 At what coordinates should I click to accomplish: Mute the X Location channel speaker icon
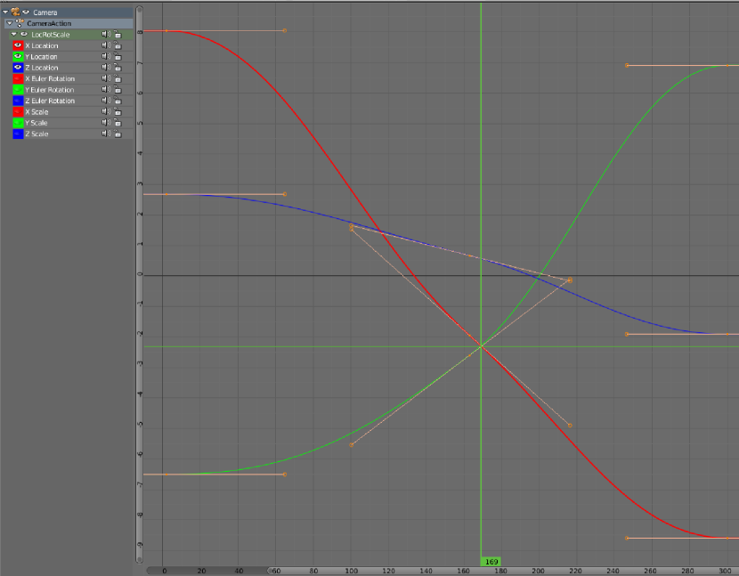pyautogui.click(x=105, y=45)
